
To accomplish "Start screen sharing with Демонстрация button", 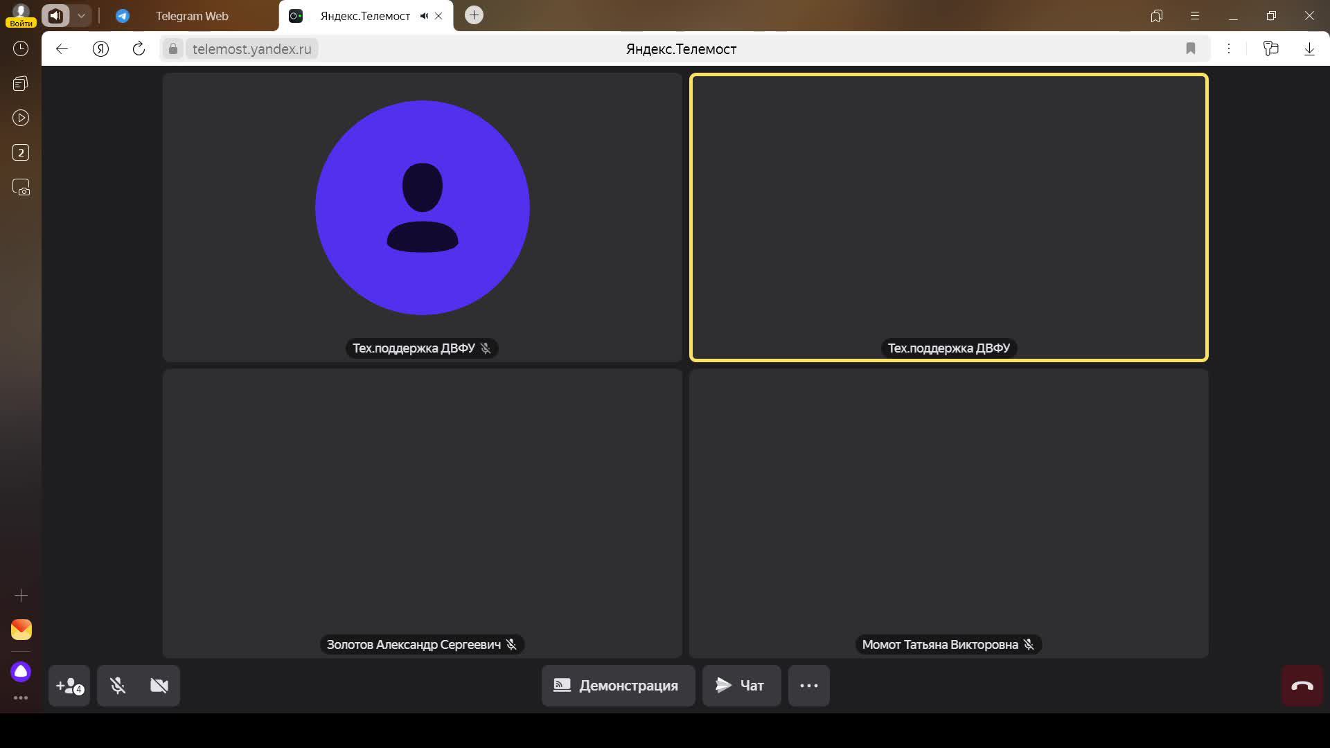I will [x=618, y=686].
